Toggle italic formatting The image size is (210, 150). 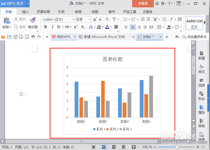tap(52, 27)
